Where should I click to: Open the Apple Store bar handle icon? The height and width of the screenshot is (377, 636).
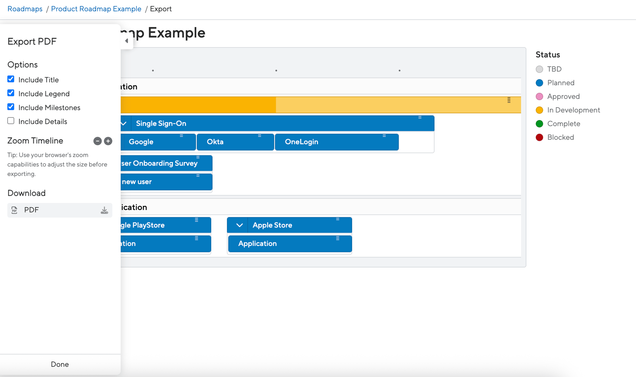(x=338, y=219)
